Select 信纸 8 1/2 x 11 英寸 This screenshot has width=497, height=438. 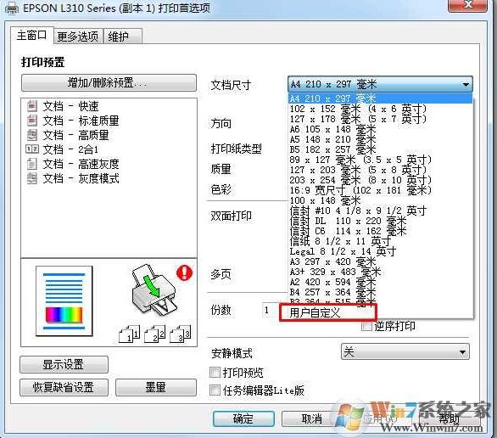[x=380, y=241]
